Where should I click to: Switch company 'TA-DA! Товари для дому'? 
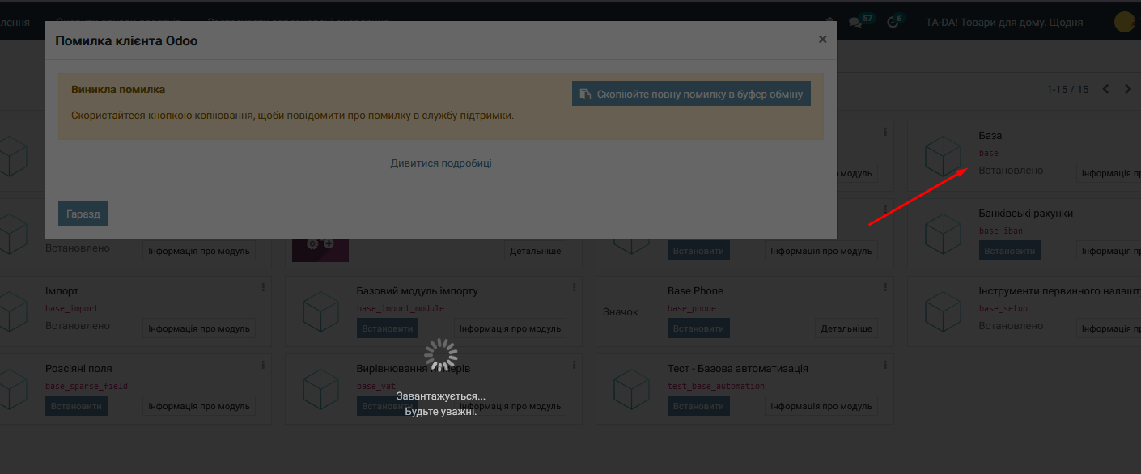[x=1004, y=22]
